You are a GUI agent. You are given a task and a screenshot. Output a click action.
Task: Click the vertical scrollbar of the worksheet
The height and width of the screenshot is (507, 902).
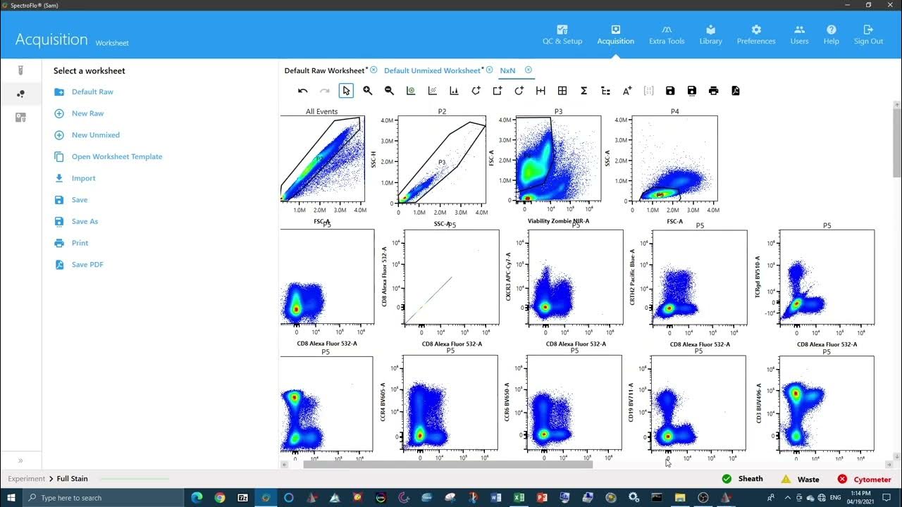click(896, 143)
